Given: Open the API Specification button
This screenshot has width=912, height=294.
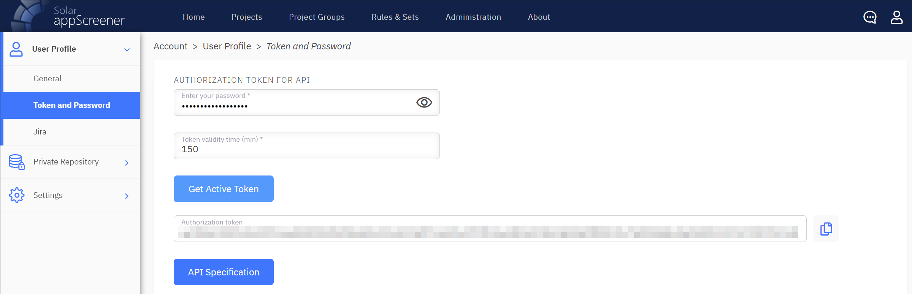Looking at the screenshot, I should pyautogui.click(x=224, y=272).
